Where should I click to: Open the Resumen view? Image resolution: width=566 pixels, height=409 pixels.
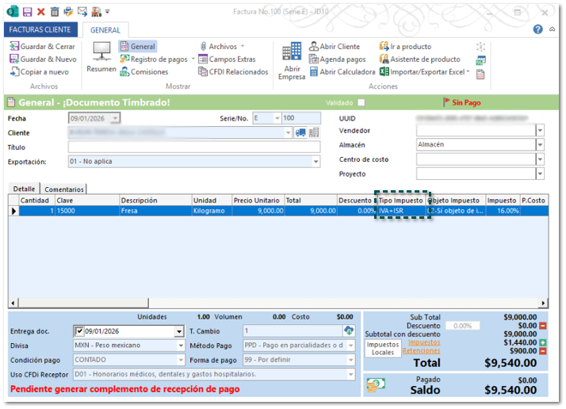tap(101, 57)
